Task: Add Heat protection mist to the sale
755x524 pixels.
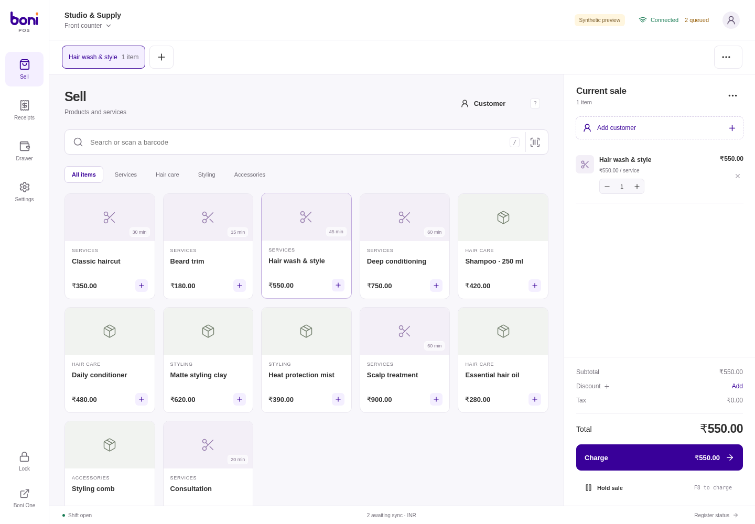Action: click(338, 399)
